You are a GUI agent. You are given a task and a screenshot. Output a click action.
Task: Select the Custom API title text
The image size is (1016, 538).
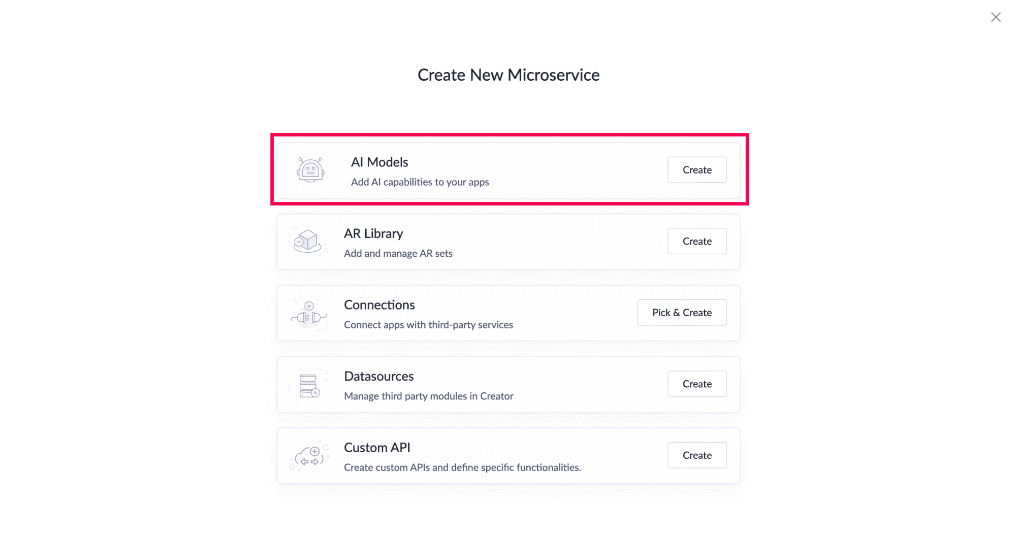pos(377,448)
